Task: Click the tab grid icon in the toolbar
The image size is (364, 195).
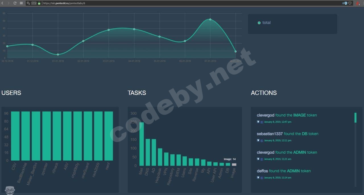Action: 21,3
